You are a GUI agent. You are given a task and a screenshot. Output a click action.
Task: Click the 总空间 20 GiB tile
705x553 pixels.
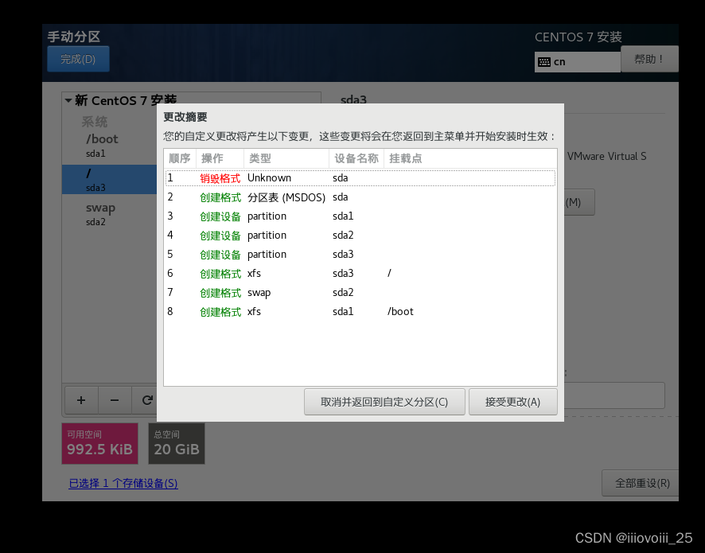click(x=176, y=442)
